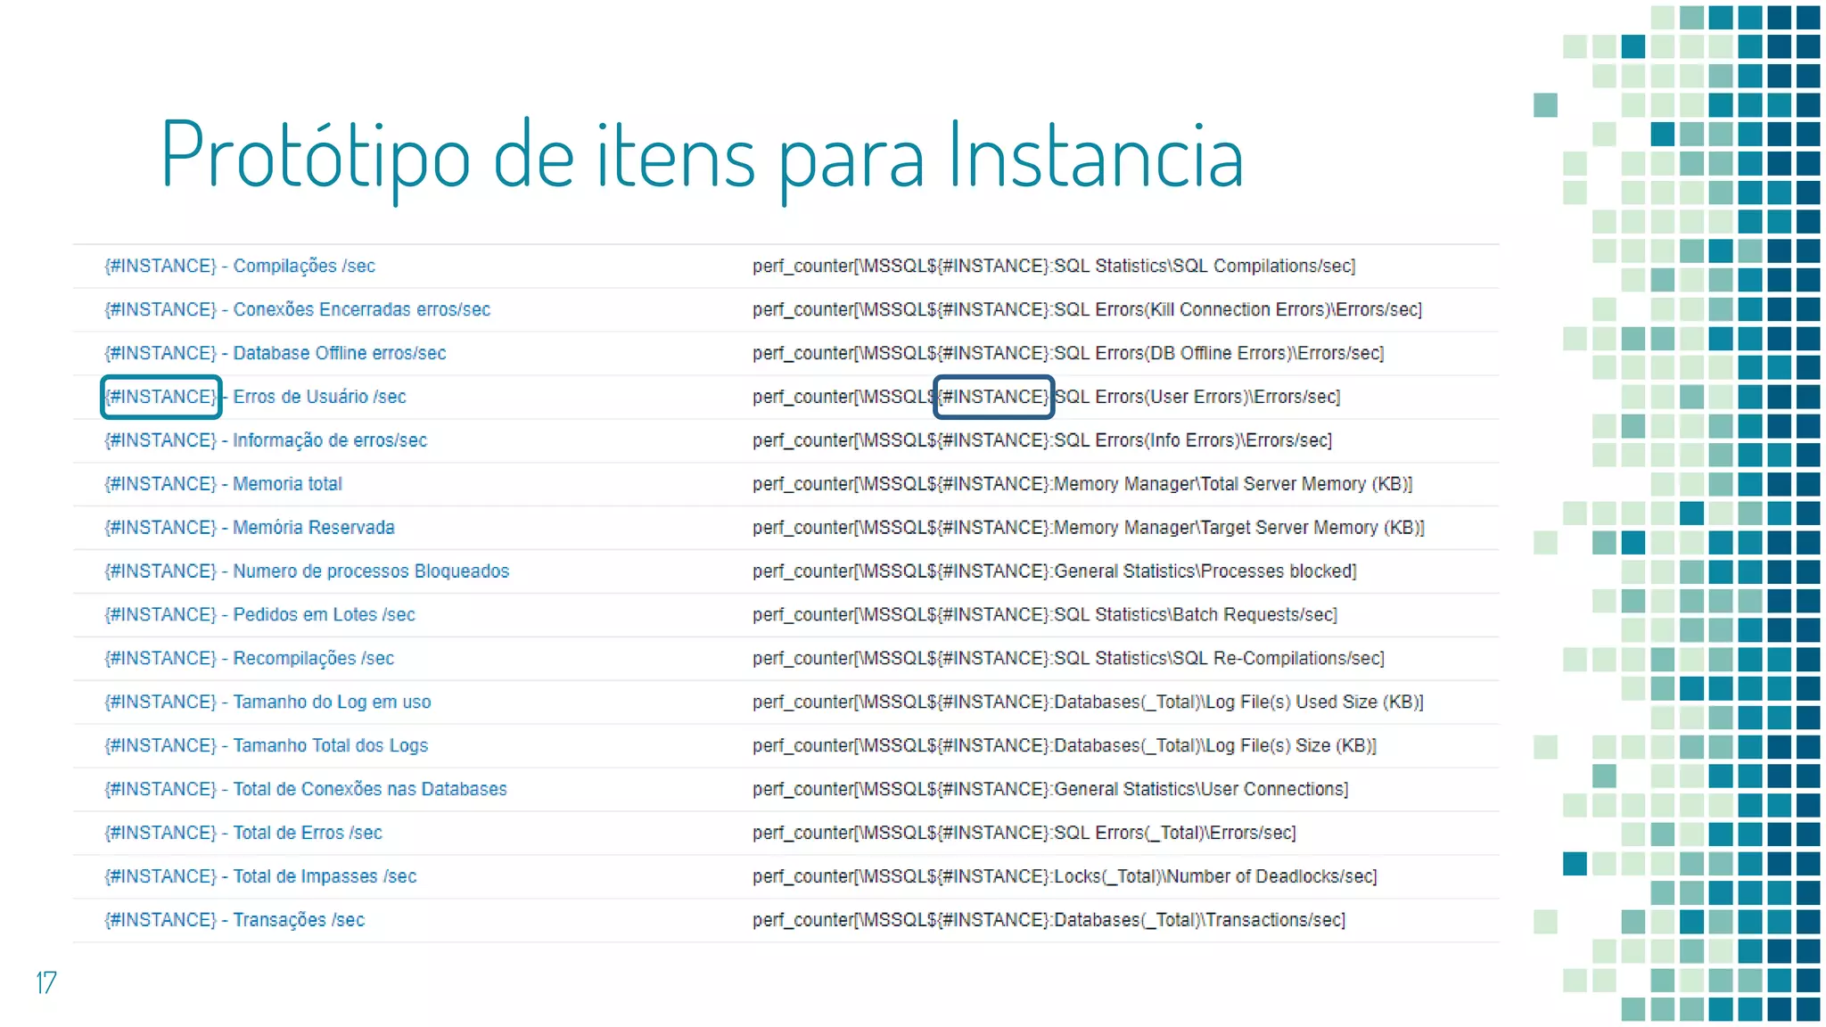The height and width of the screenshot is (1027, 1826).
Task: Open the Recompilações /sec item link
Action: pyautogui.click(x=249, y=659)
